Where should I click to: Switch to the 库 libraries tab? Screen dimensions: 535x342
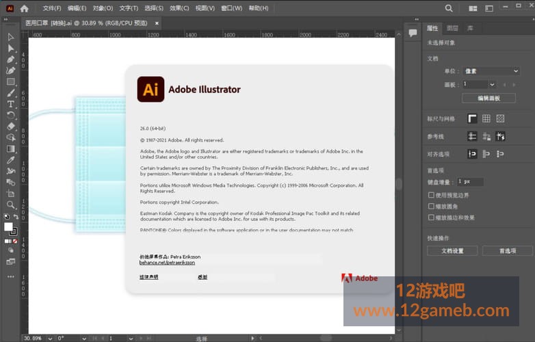point(470,28)
